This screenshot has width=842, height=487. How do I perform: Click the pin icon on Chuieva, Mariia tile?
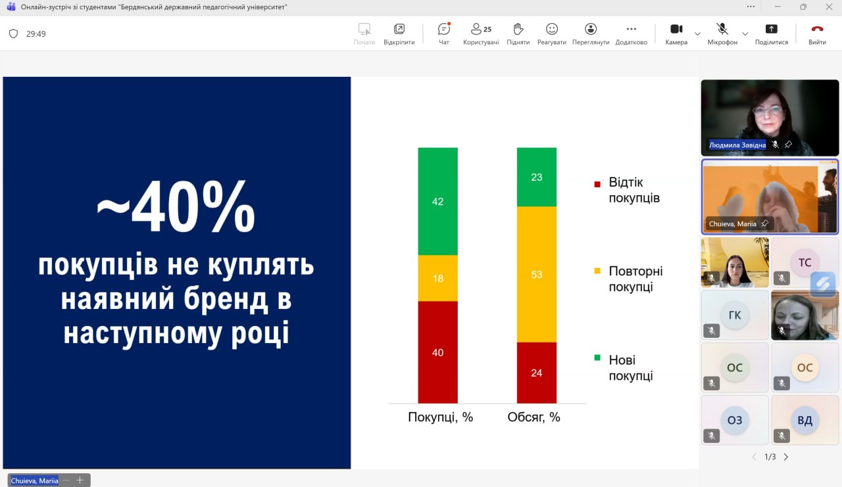click(x=764, y=224)
